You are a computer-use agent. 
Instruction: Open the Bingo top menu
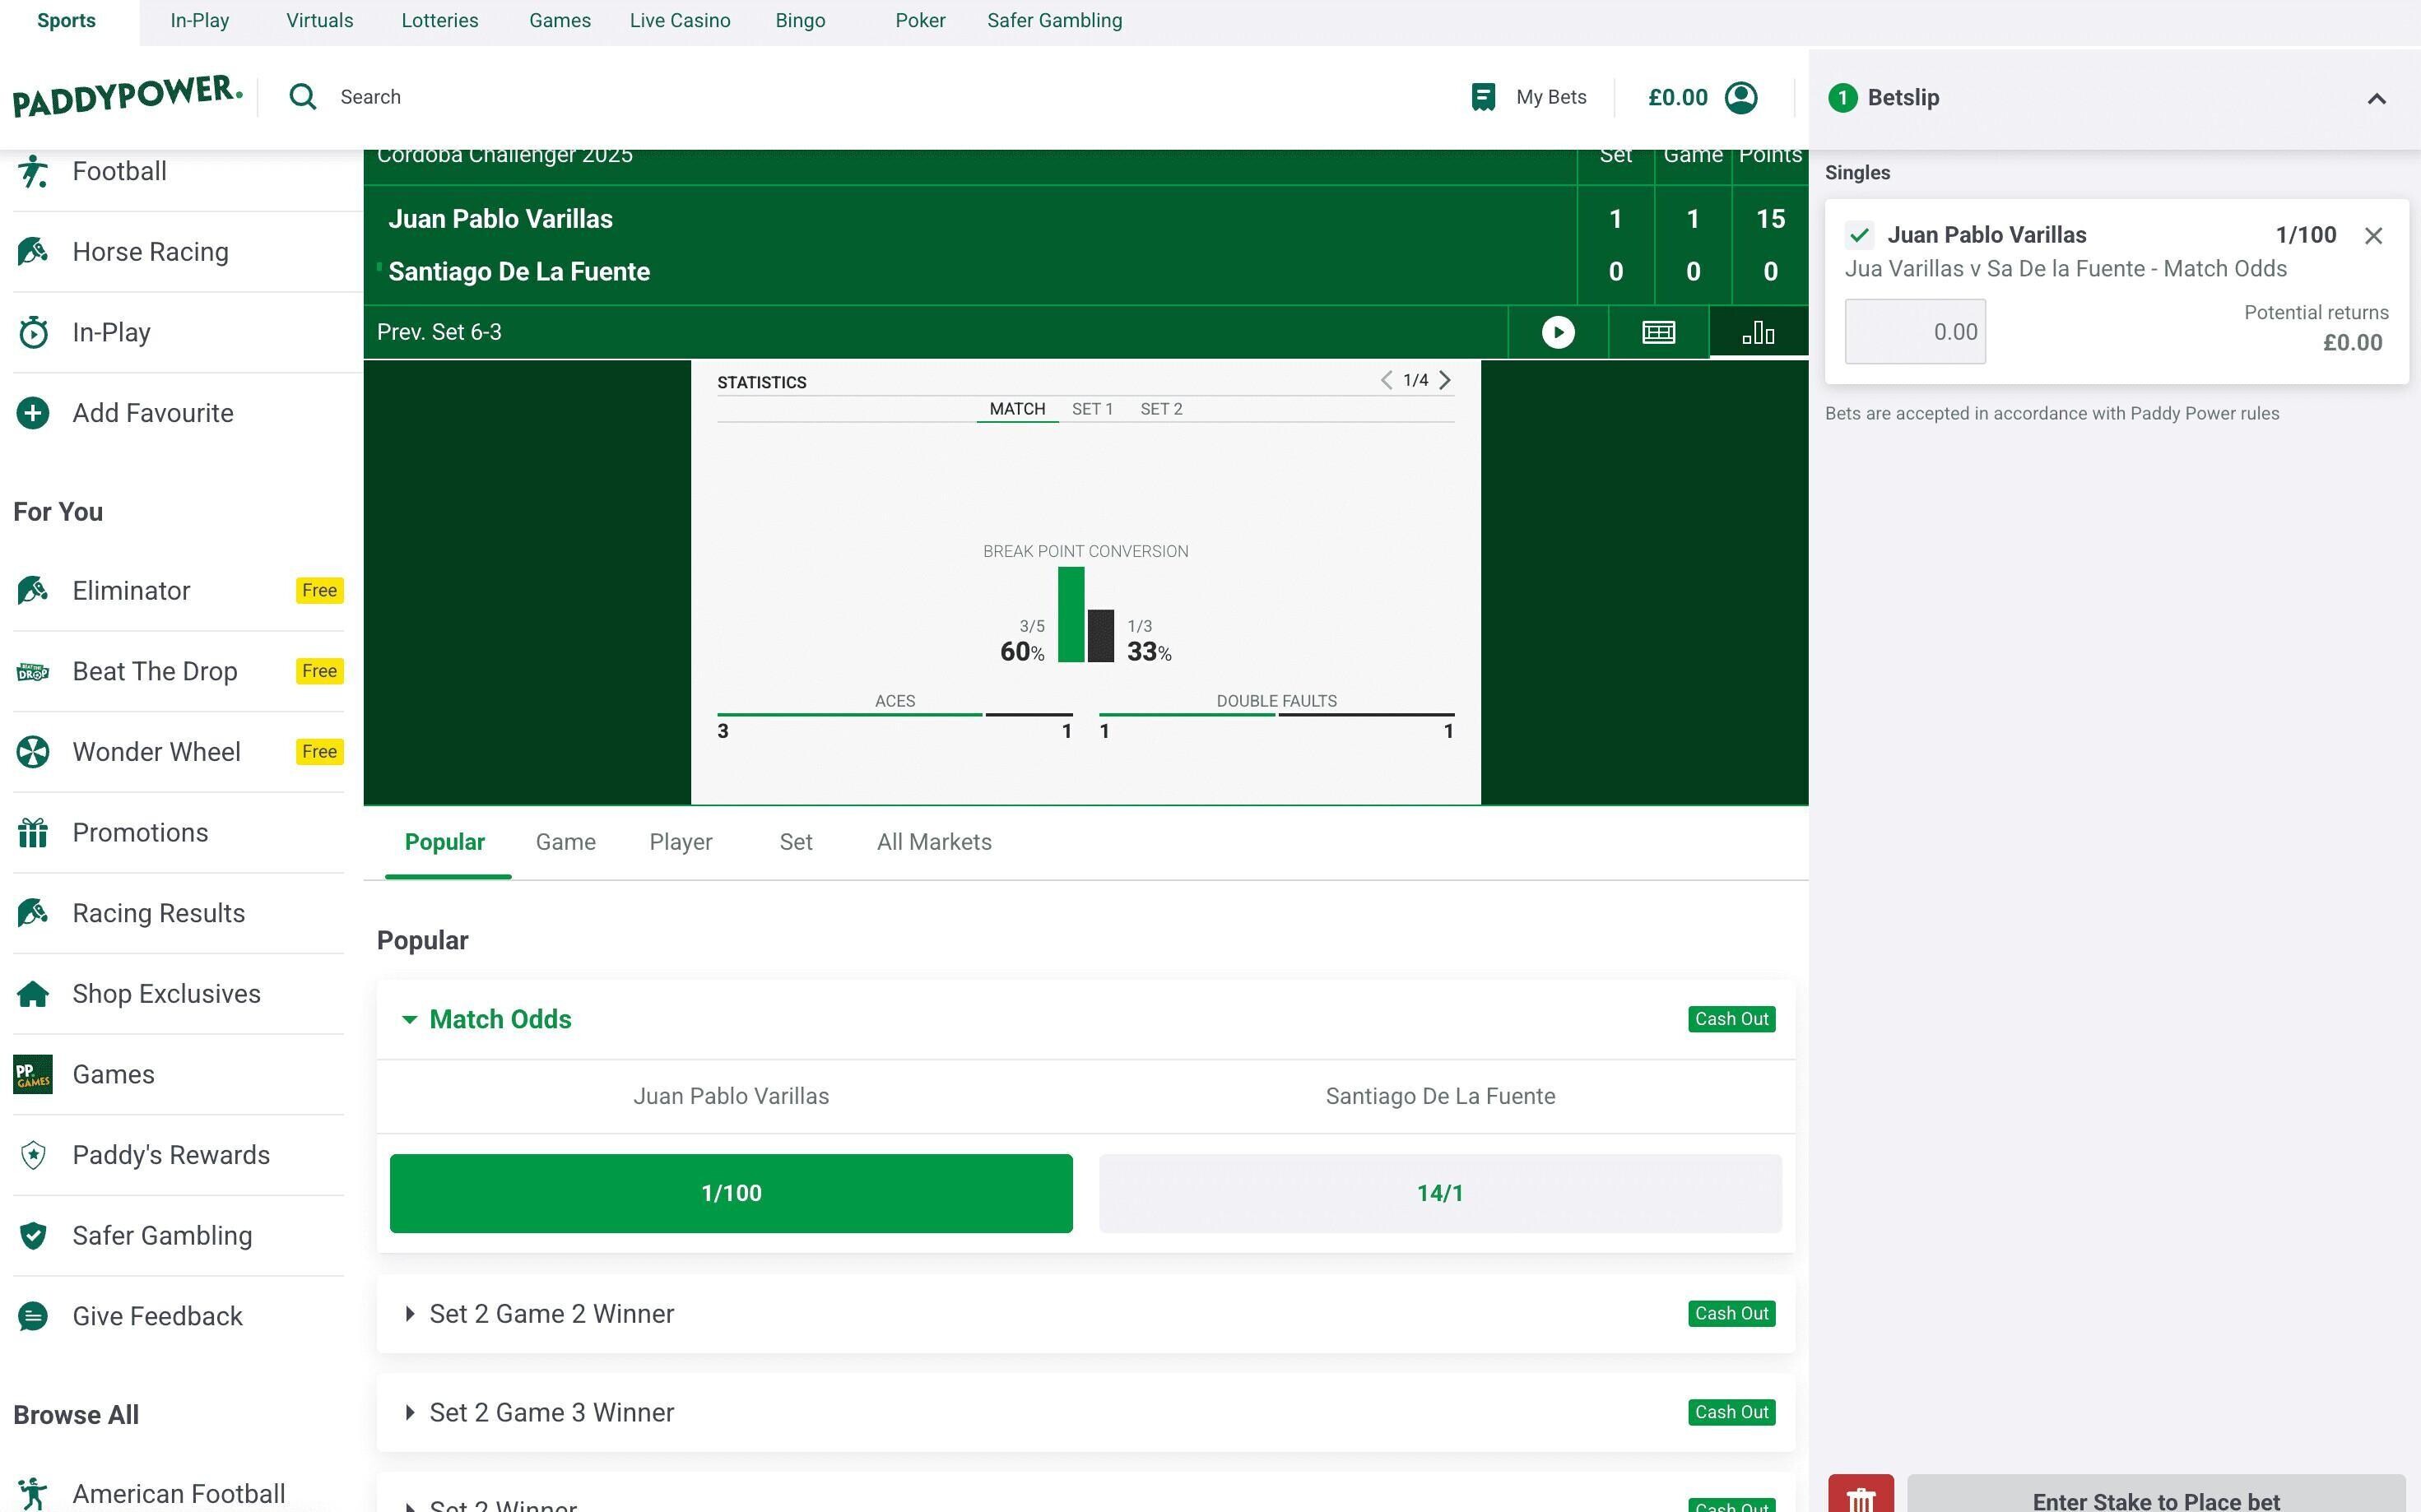pyautogui.click(x=799, y=21)
